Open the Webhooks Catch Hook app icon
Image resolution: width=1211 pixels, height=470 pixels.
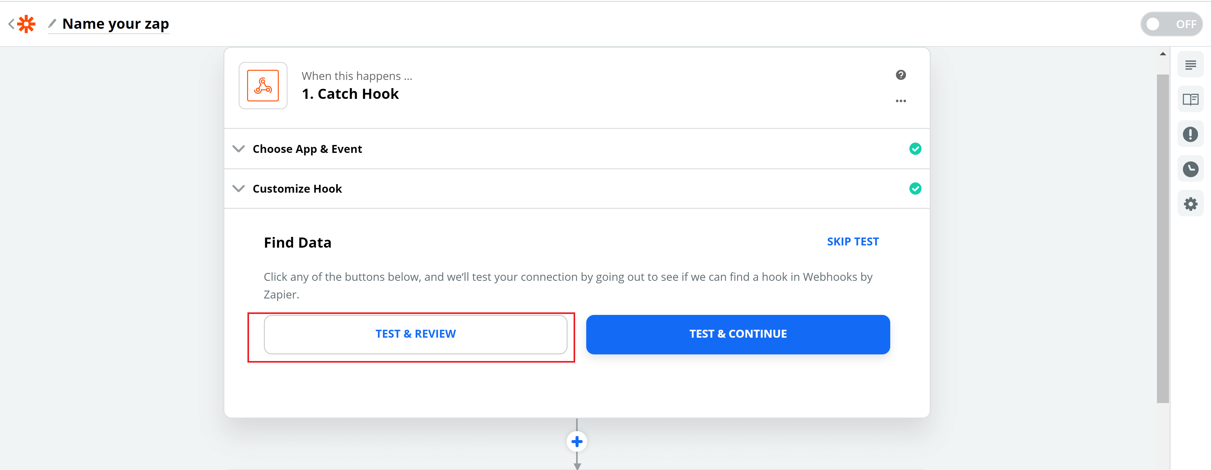click(x=263, y=86)
